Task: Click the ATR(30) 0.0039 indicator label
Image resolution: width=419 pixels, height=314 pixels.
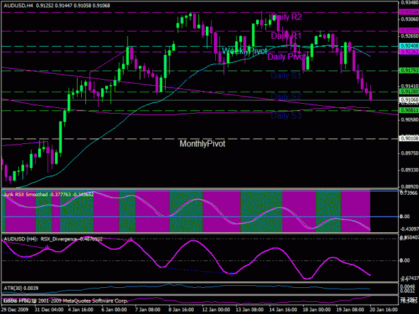Action: click(x=21, y=288)
